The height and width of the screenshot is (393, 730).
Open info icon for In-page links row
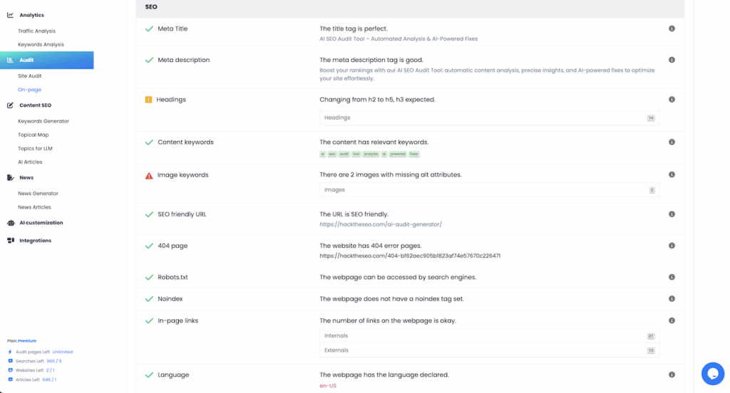coord(672,321)
